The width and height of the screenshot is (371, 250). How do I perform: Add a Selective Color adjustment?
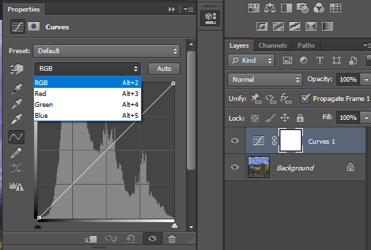311,27
